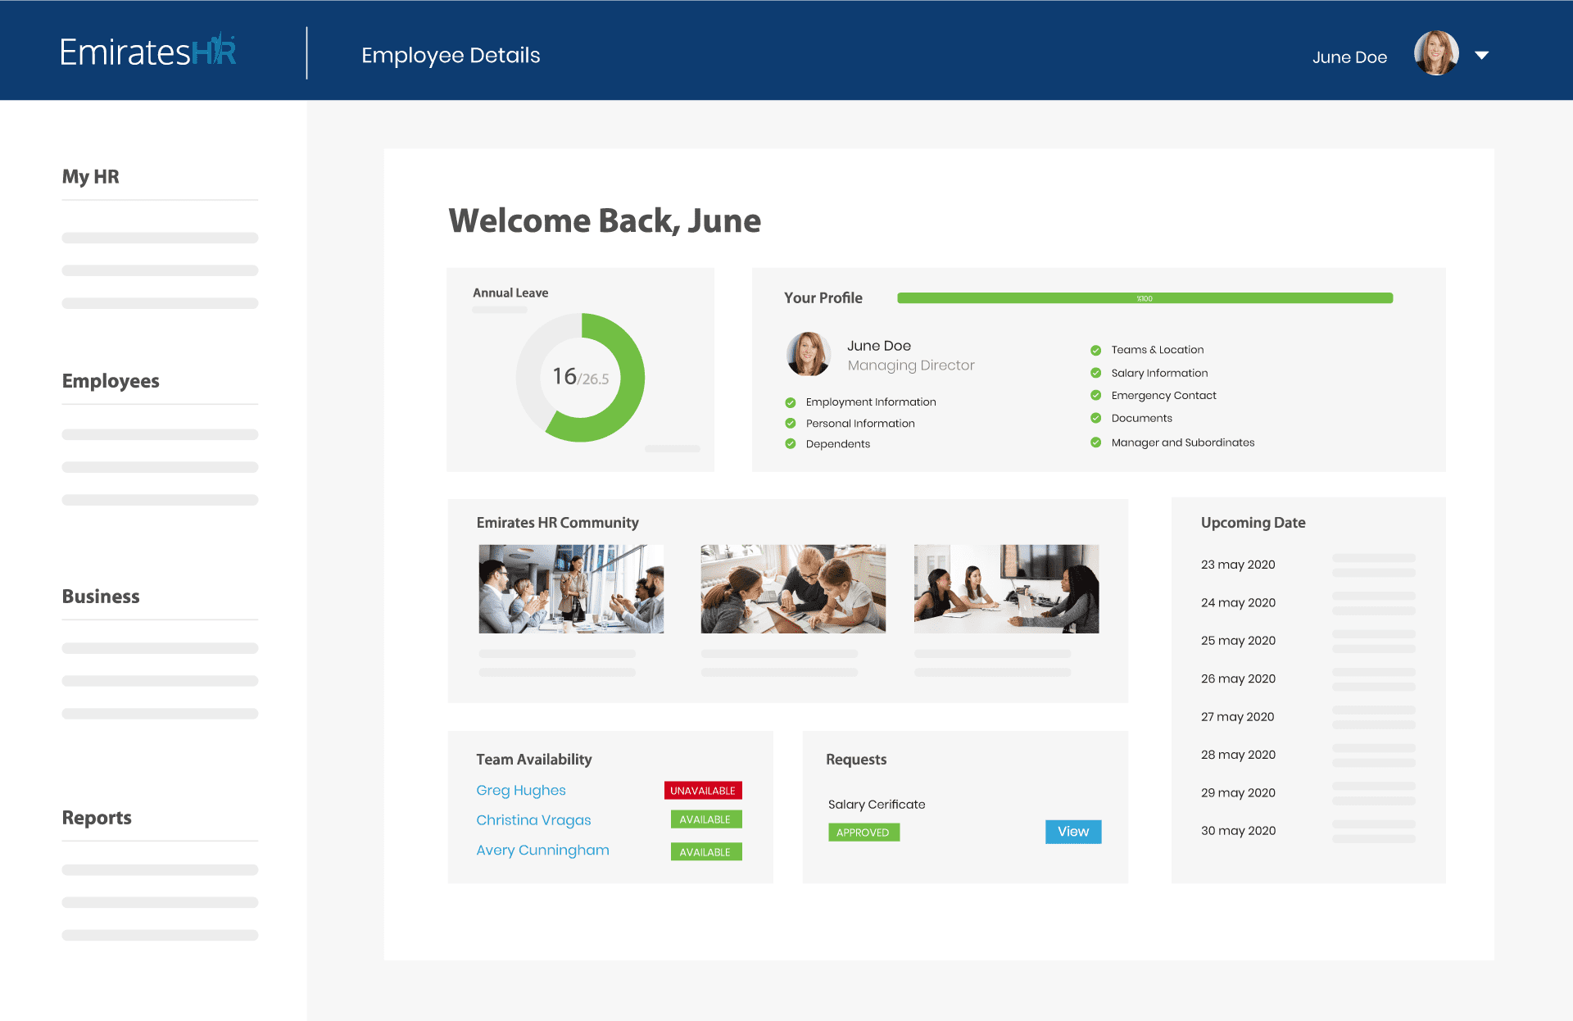1573x1021 pixels.
Task: Open Greg Hughes's profile link
Action: point(521,789)
